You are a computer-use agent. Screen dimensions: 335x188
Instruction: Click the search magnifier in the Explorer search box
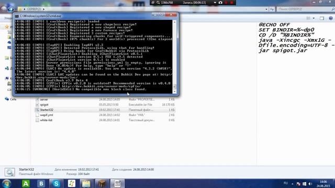[x=333, y=9]
